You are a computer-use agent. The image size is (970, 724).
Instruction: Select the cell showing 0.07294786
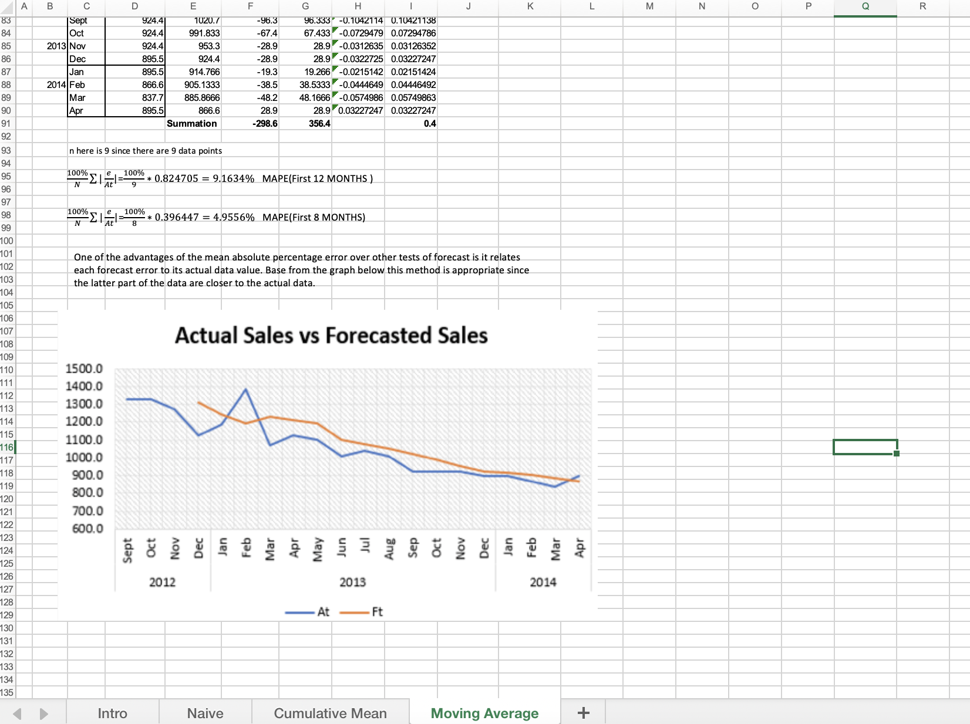pos(411,33)
